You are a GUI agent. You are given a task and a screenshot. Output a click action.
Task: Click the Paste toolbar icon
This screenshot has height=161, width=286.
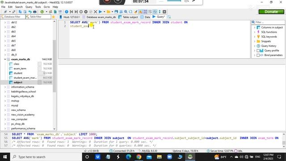point(25,12)
